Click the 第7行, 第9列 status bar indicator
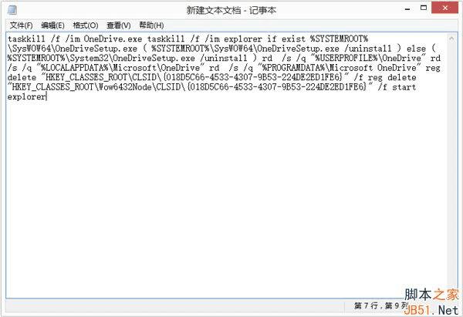Viewport: 463px width, 317px height. (380, 305)
